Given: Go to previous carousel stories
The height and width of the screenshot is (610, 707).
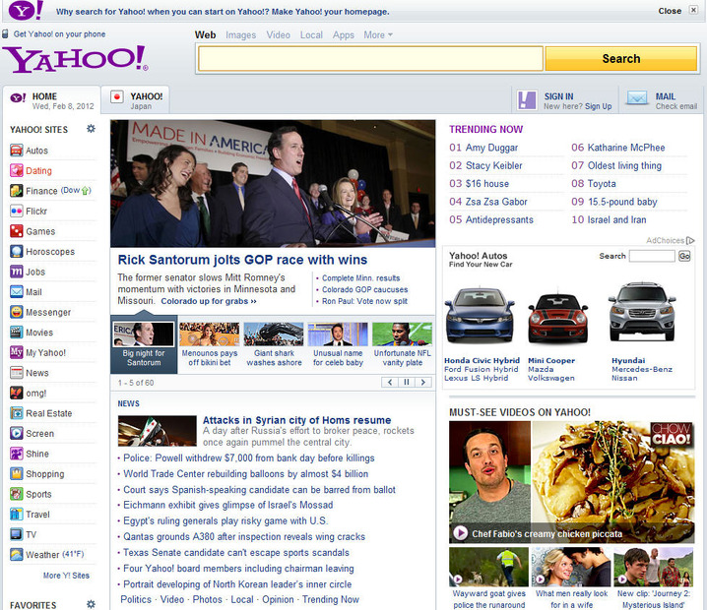Looking at the screenshot, I should coord(390,382).
